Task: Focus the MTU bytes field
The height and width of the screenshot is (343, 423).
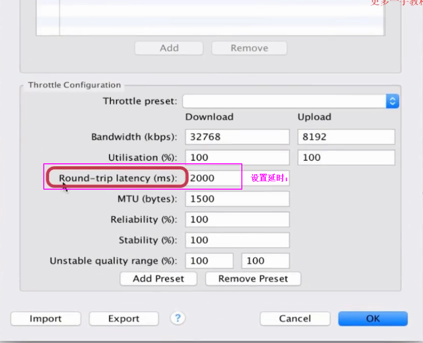Action: (x=237, y=199)
